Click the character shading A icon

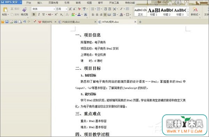(86, 15)
